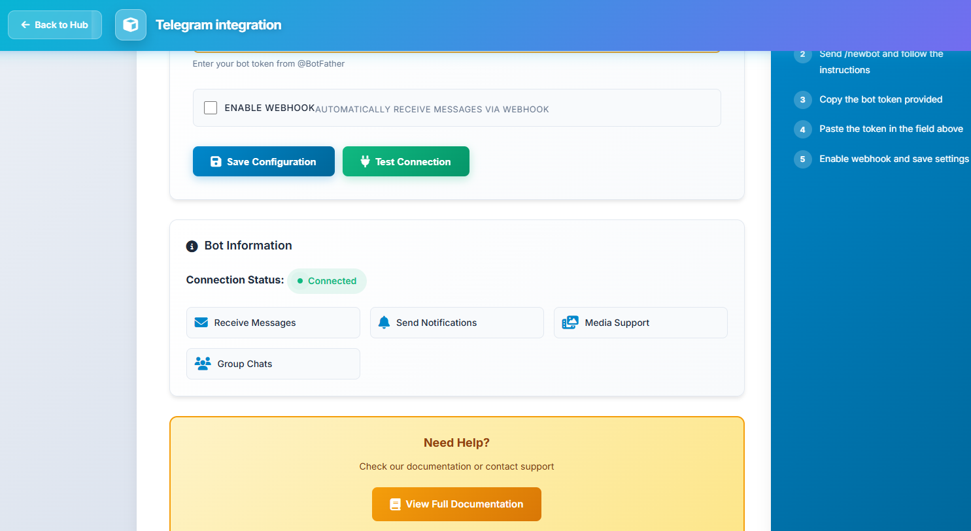The height and width of the screenshot is (531, 971).
Task: Go back to Hub
Action: [55, 25]
